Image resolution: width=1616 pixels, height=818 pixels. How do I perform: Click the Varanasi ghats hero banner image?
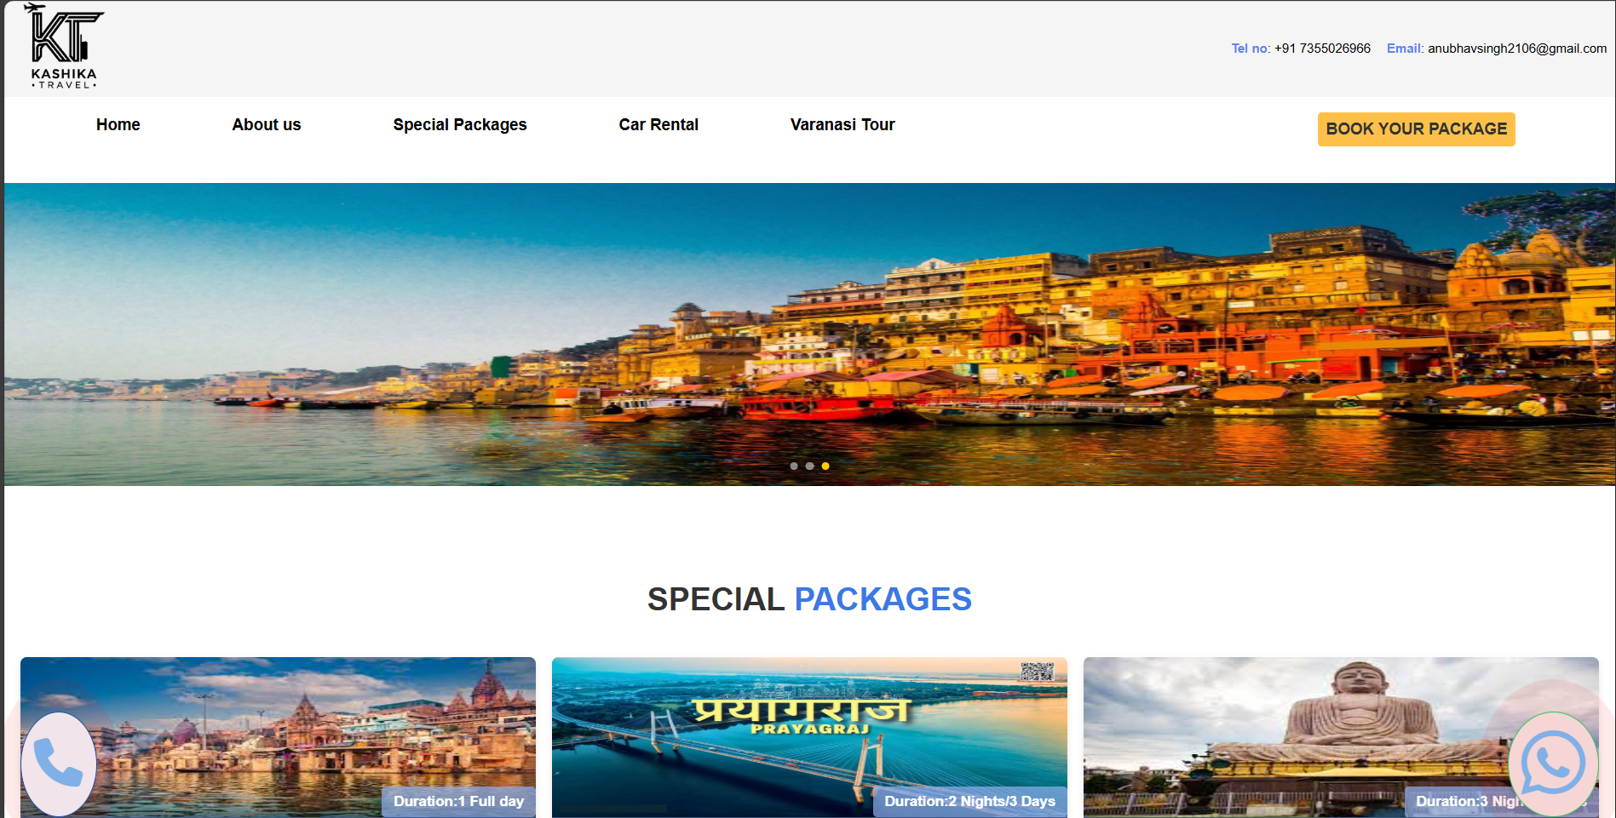click(x=809, y=335)
